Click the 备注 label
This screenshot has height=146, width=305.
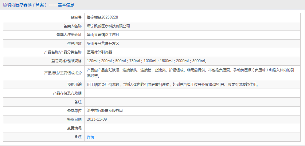(x=78, y=102)
